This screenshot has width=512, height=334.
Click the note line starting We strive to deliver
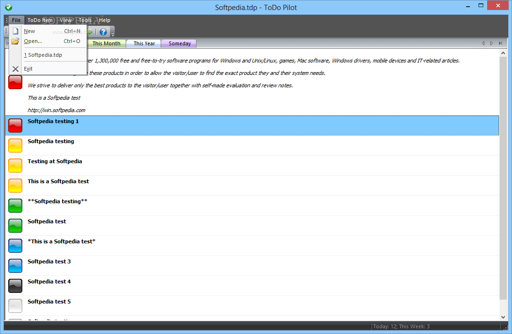click(x=160, y=85)
